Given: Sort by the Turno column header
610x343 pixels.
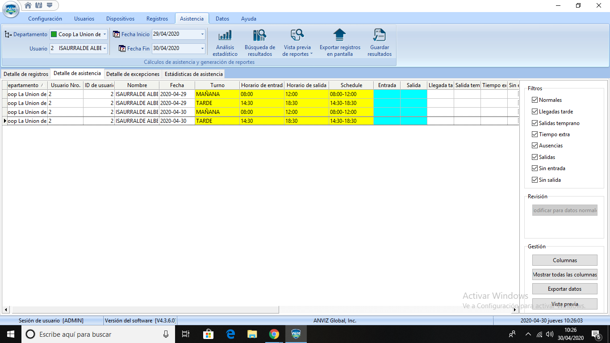Looking at the screenshot, I should point(217,85).
